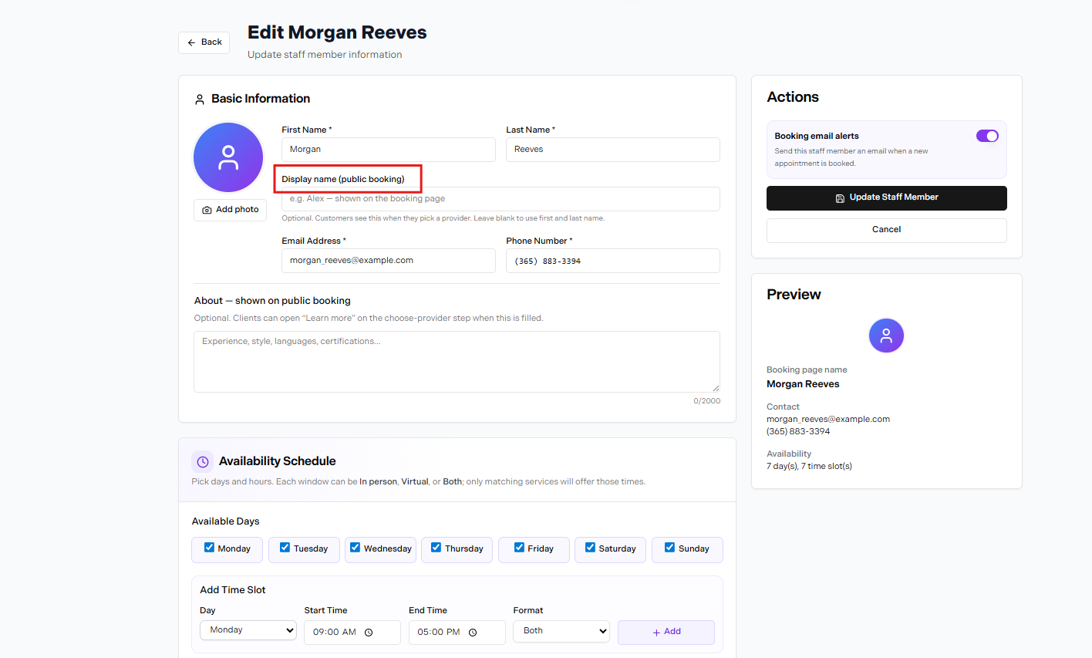Click the Add photo button
Viewport: 1092px width, 658px height.
coord(230,210)
